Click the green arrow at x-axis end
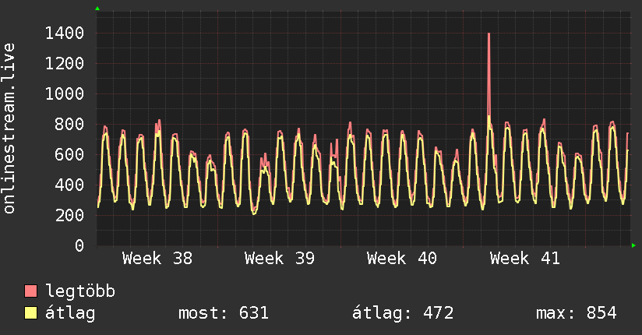Image resolution: width=642 pixels, height=335 pixels. pyautogui.click(x=633, y=245)
